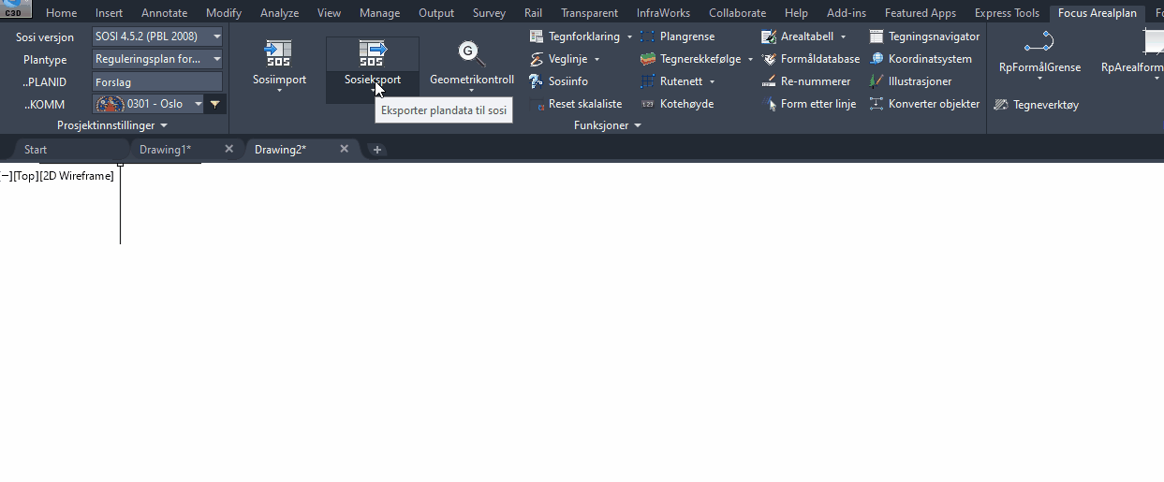Image resolution: width=1164 pixels, height=482 pixels.
Task: Click the yellow filter button beside KOMM
Action: [215, 104]
